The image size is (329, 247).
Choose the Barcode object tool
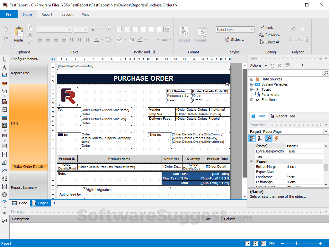point(4,136)
